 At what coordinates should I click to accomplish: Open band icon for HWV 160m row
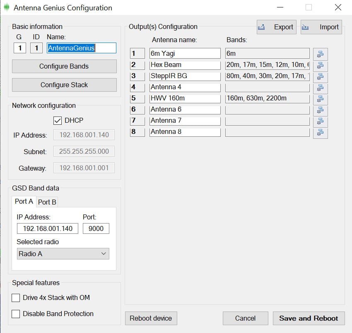(x=320, y=99)
